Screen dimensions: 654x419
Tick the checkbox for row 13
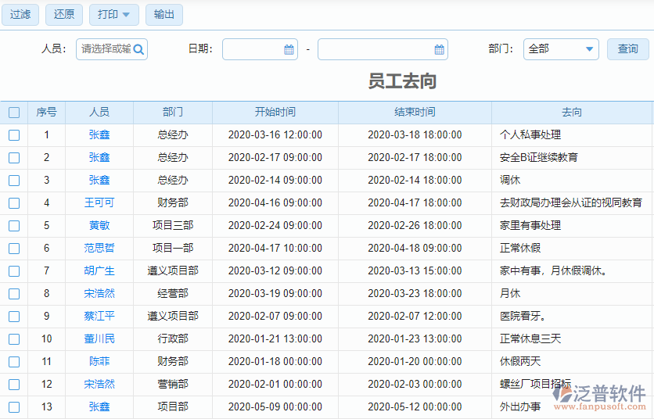[x=14, y=407]
